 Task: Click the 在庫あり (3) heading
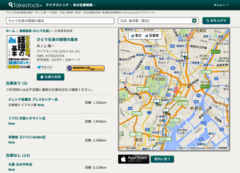pyautogui.click(x=17, y=83)
